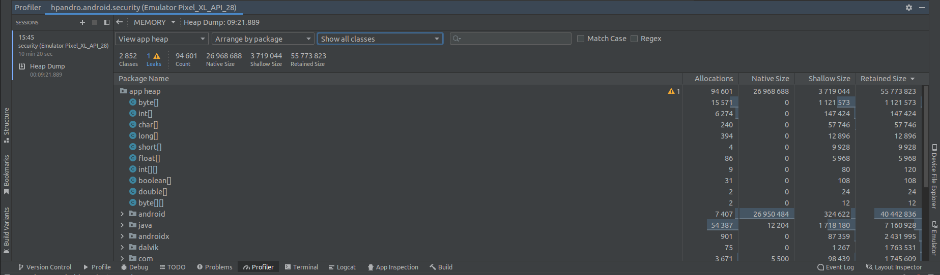Open Profiler settings gear icon

pyautogui.click(x=909, y=8)
